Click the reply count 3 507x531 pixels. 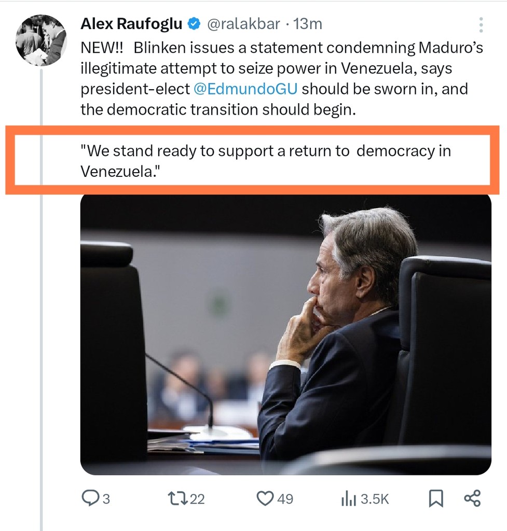click(x=106, y=499)
